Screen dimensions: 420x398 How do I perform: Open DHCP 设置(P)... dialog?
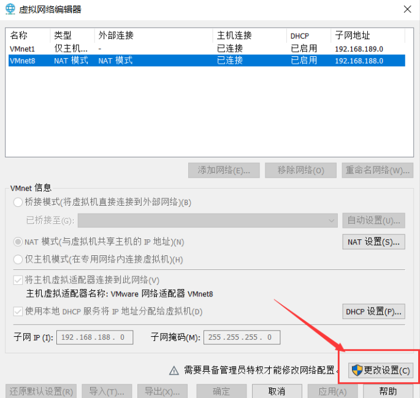pos(373,311)
